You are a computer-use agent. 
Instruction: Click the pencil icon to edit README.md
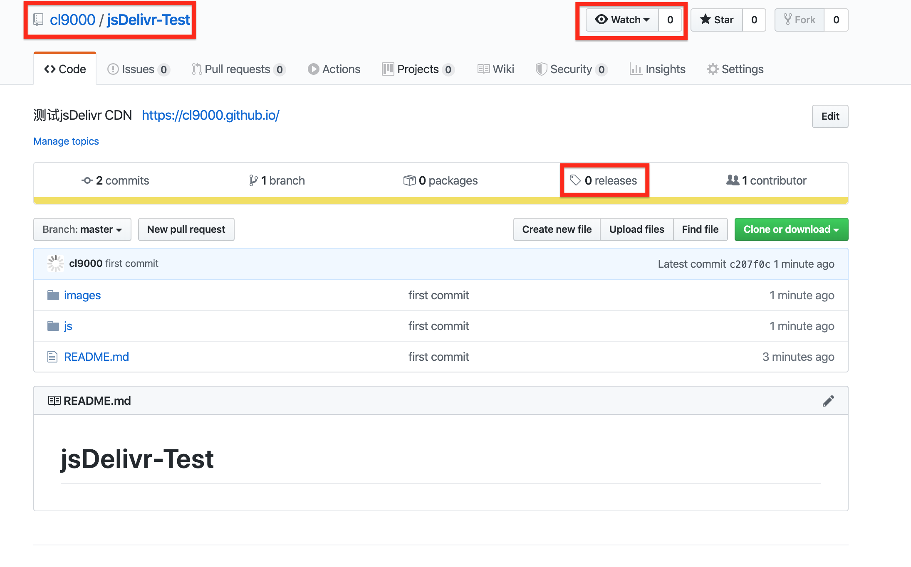pyautogui.click(x=828, y=401)
